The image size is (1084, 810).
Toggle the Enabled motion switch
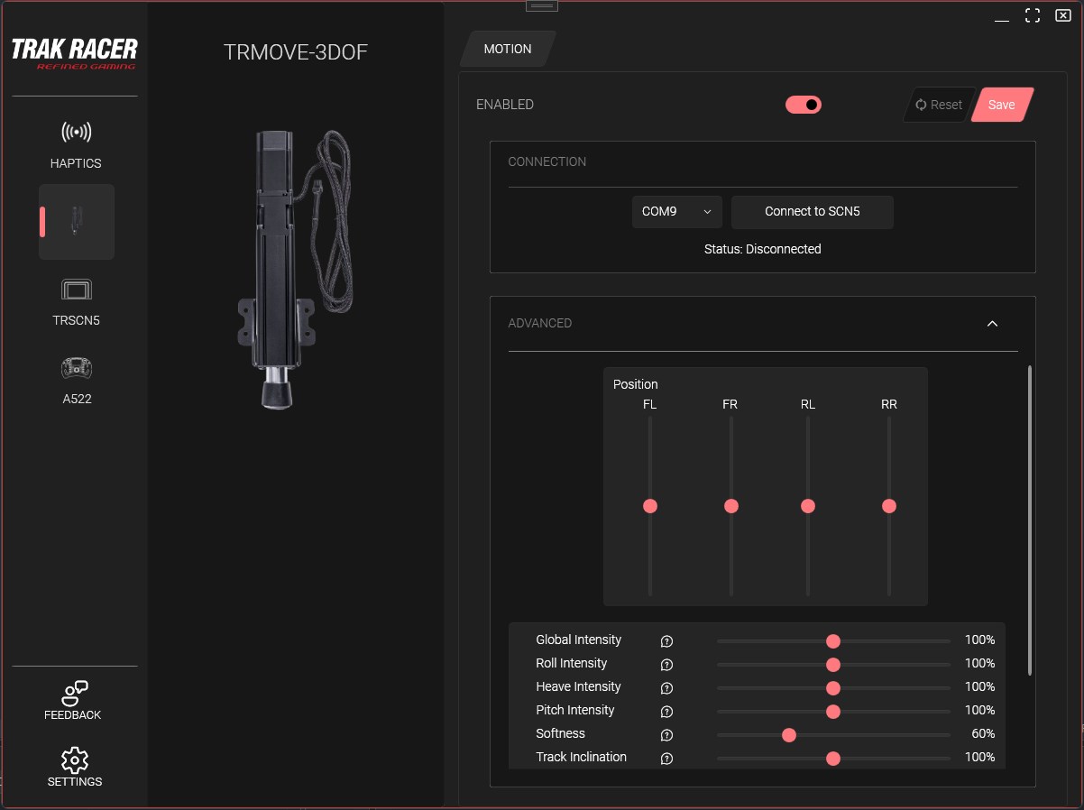point(804,105)
